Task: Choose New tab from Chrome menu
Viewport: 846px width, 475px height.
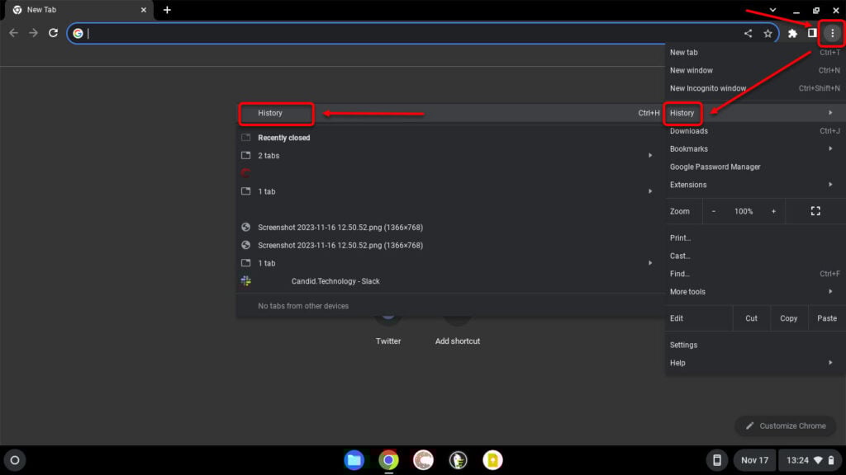Action: 755,52
